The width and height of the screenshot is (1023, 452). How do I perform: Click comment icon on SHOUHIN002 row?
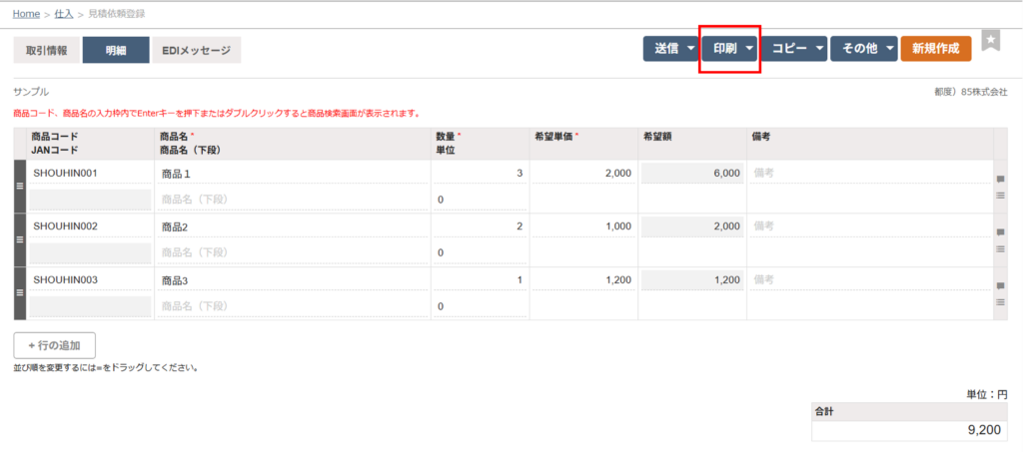pyautogui.click(x=1000, y=232)
